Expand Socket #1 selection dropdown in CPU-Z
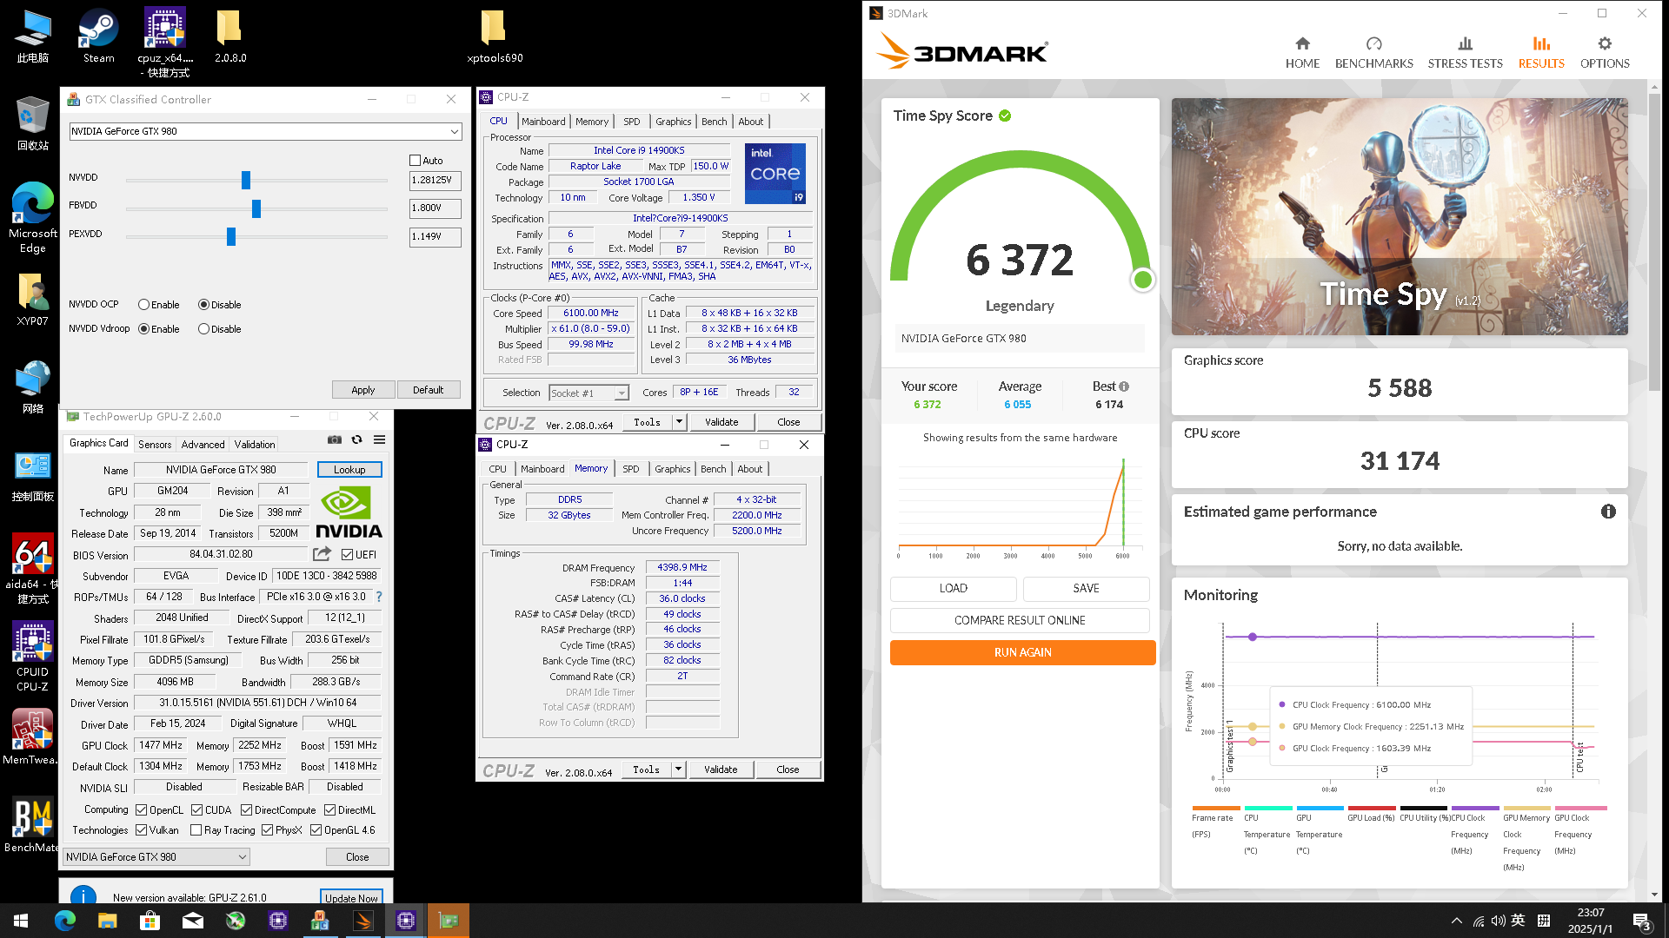Image resolution: width=1669 pixels, height=938 pixels. click(x=622, y=393)
